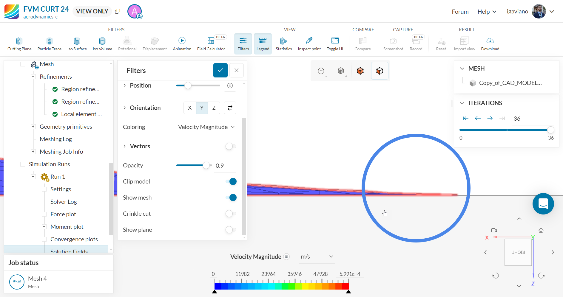Adjust the Position slider handle
563x297 pixels.
tap(188, 85)
